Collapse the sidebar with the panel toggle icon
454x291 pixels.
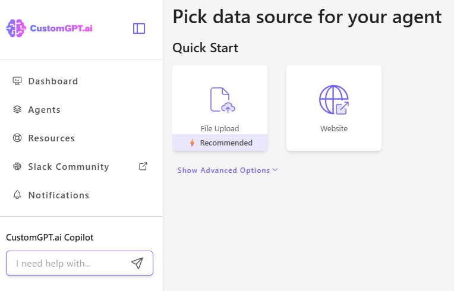[139, 29]
